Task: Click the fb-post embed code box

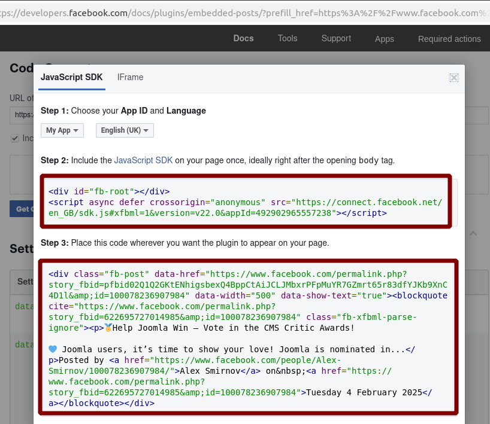Action: (x=249, y=337)
